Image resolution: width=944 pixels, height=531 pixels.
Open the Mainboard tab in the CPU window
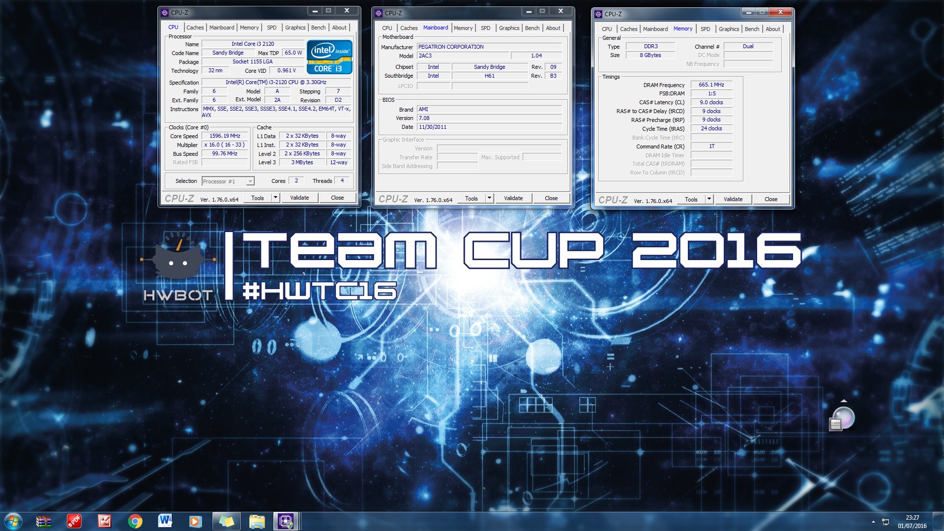(222, 28)
